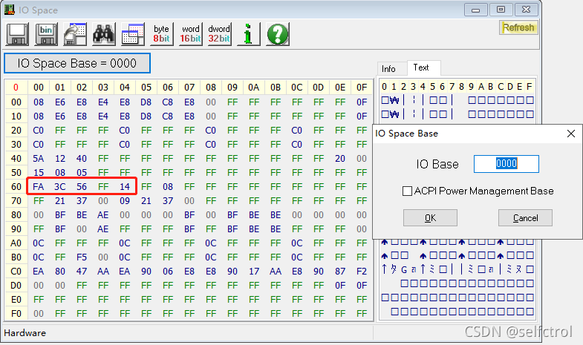The width and height of the screenshot is (583, 345).
Task: Select cell 15 in row 50
Action: click(x=39, y=172)
